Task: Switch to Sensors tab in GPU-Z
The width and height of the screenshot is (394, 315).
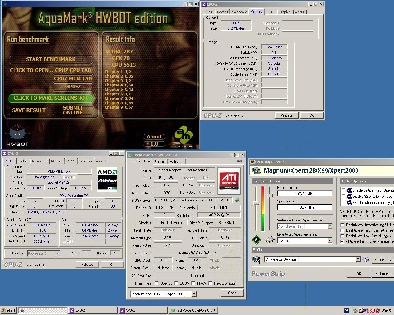Action: [x=160, y=162]
